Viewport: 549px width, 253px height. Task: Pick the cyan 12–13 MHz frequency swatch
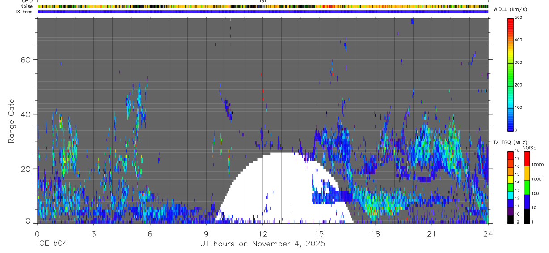pyautogui.click(x=511, y=195)
